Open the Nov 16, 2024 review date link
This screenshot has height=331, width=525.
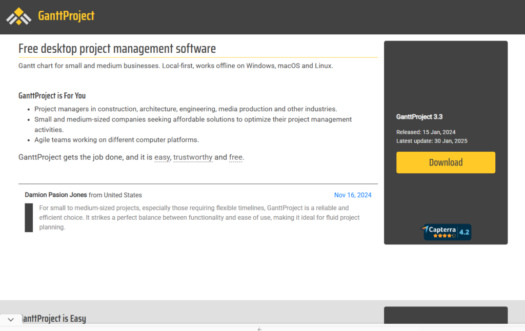(353, 195)
